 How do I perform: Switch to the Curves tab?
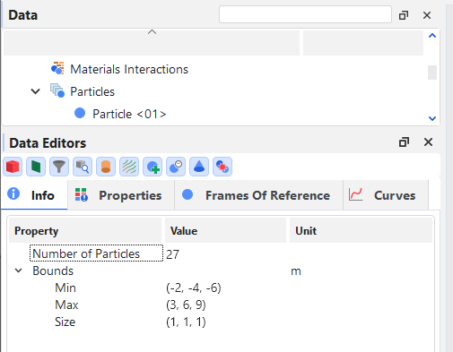386,195
